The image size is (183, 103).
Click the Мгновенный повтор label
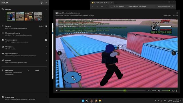tap(13, 33)
